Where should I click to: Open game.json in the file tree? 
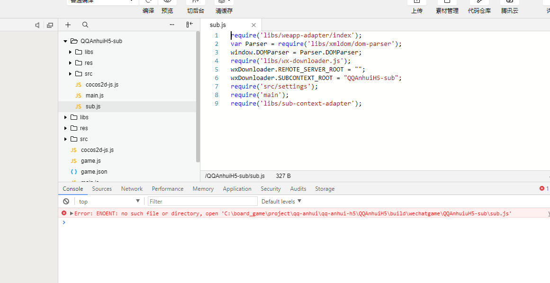click(x=94, y=171)
